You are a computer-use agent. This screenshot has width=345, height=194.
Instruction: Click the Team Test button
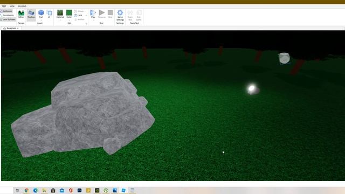pyautogui.click(x=130, y=15)
